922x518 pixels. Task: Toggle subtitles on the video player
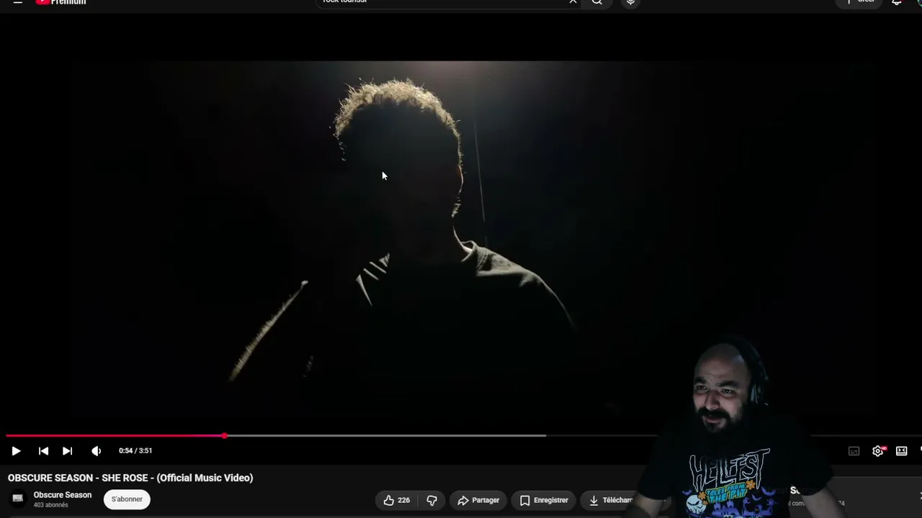point(854,451)
